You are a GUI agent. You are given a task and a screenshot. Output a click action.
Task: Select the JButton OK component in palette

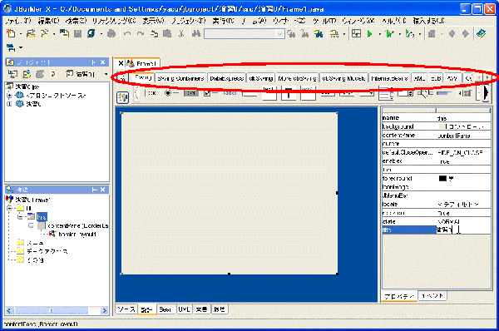click(x=152, y=93)
